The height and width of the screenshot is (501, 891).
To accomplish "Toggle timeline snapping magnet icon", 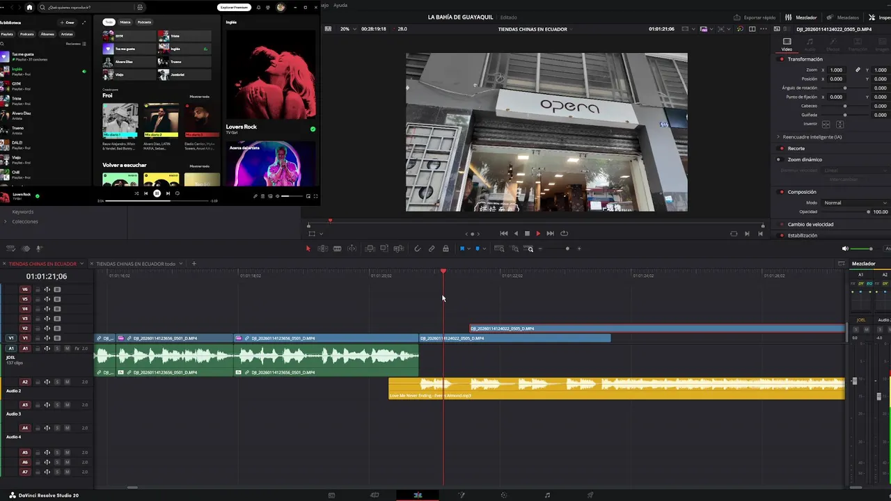I will (x=417, y=248).
